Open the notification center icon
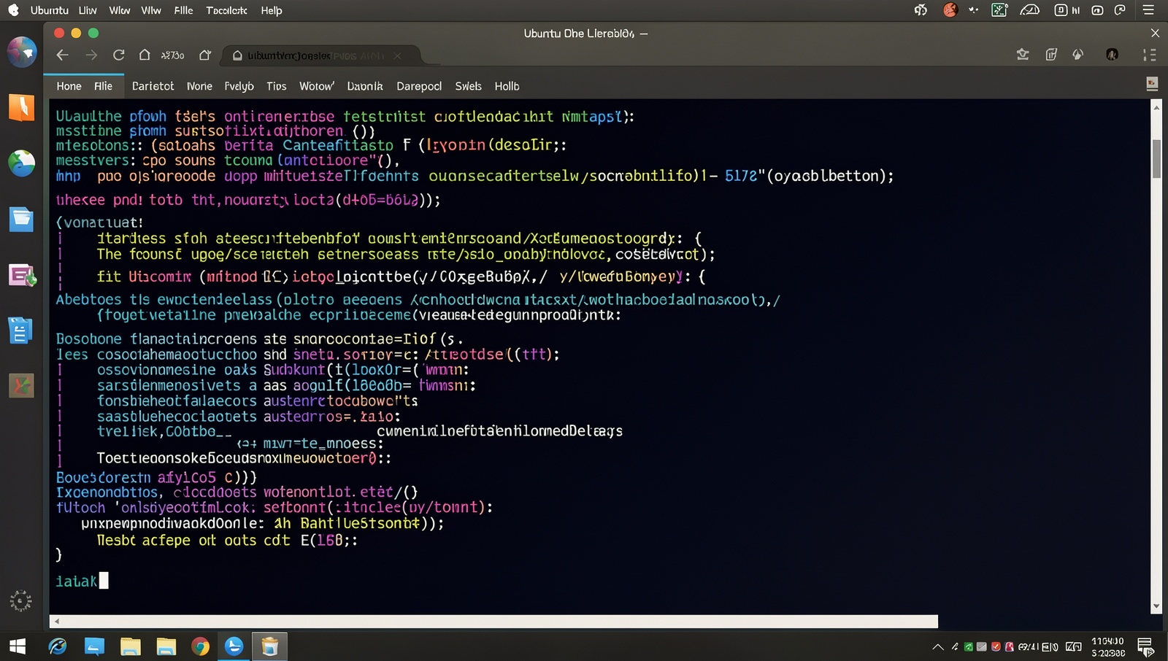The width and height of the screenshot is (1168, 661). pos(1145,647)
